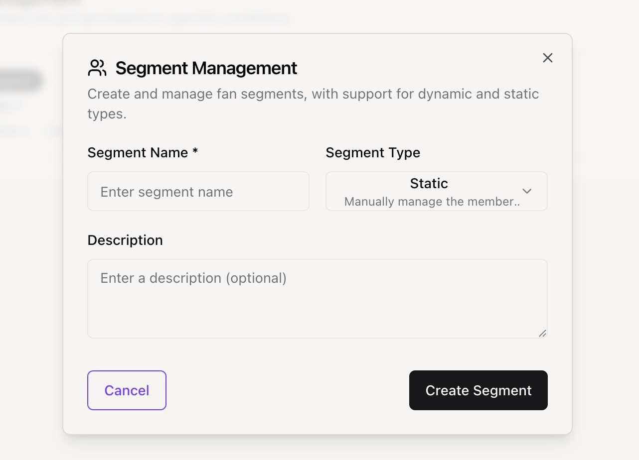Click inside the Description text area
Screen dimensions: 639x460
(x=317, y=304)
